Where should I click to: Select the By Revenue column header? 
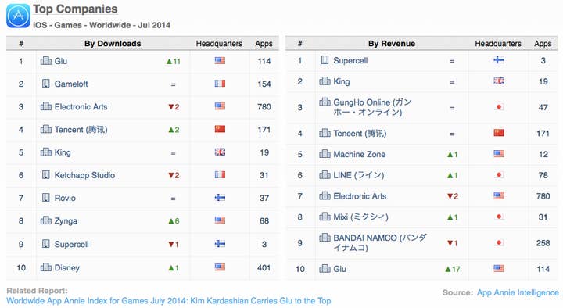[x=392, y=44]
